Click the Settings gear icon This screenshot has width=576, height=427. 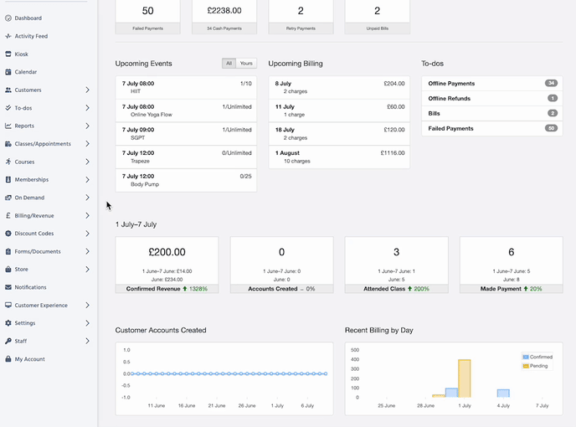point(8,323)
